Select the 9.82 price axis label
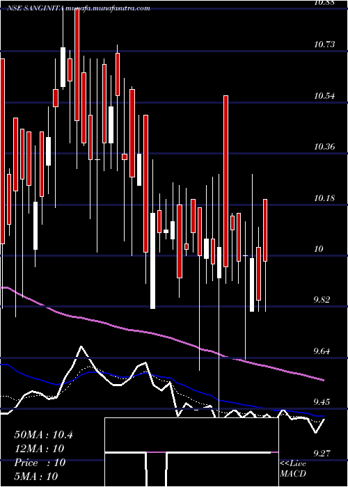The image size is (348, 487). tap(322, 300)
